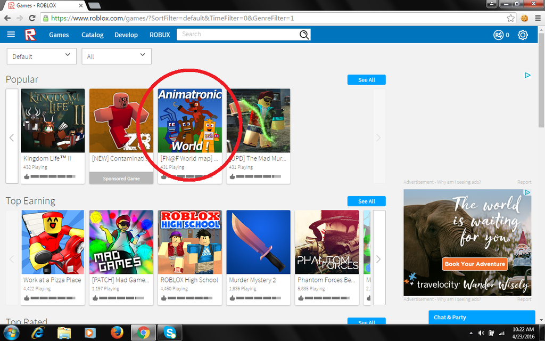545x341 pixels.
Task: Open File Explorer from taskbar
Action: tap(64, 333)
